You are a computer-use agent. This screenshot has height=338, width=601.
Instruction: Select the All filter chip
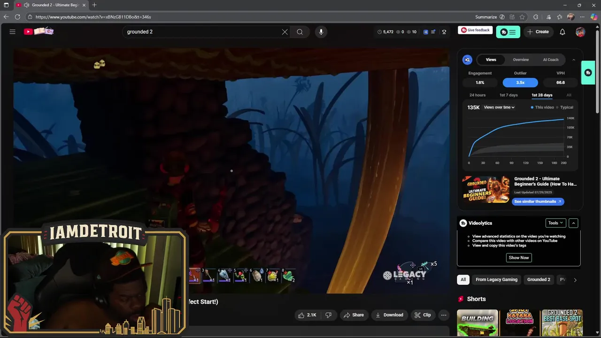[463, 280]
